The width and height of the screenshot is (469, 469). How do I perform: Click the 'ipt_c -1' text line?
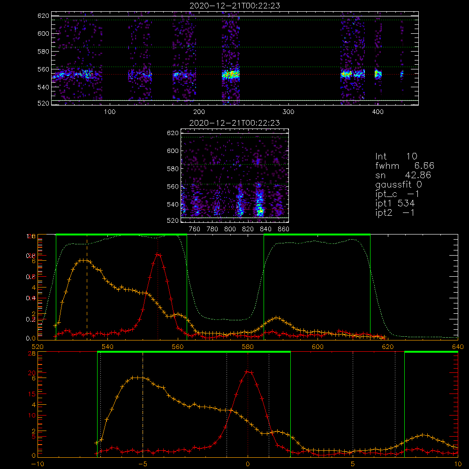397,194
